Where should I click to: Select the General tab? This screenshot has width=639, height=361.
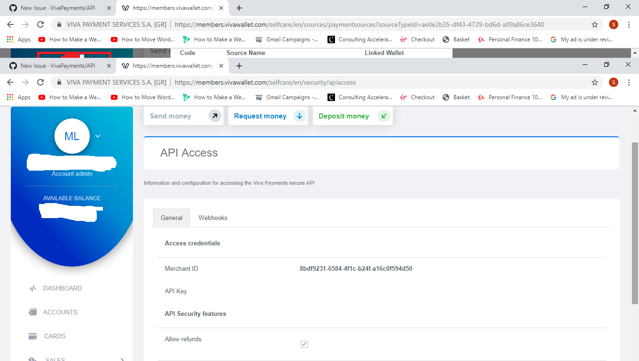point(171,218)
